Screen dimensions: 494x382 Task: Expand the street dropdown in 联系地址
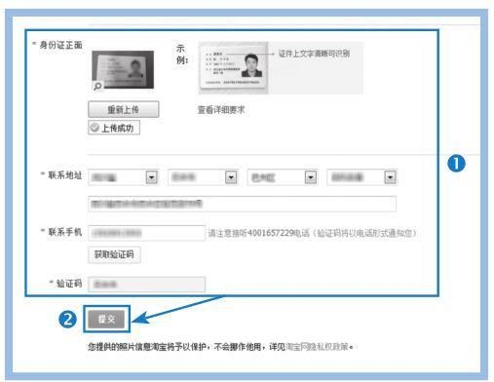pos(390,177)
